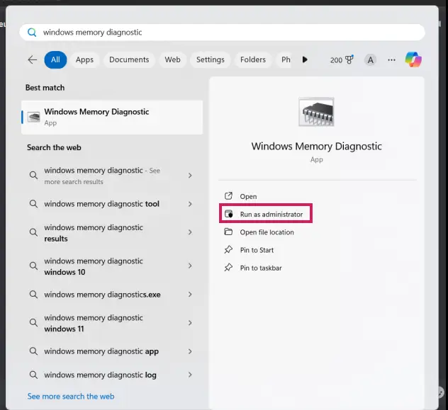Select Windows Memory Diagnostic best match result

(112, 117)
